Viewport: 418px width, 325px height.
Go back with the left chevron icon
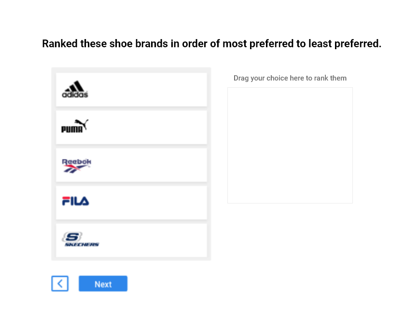[x=60, y=284]
